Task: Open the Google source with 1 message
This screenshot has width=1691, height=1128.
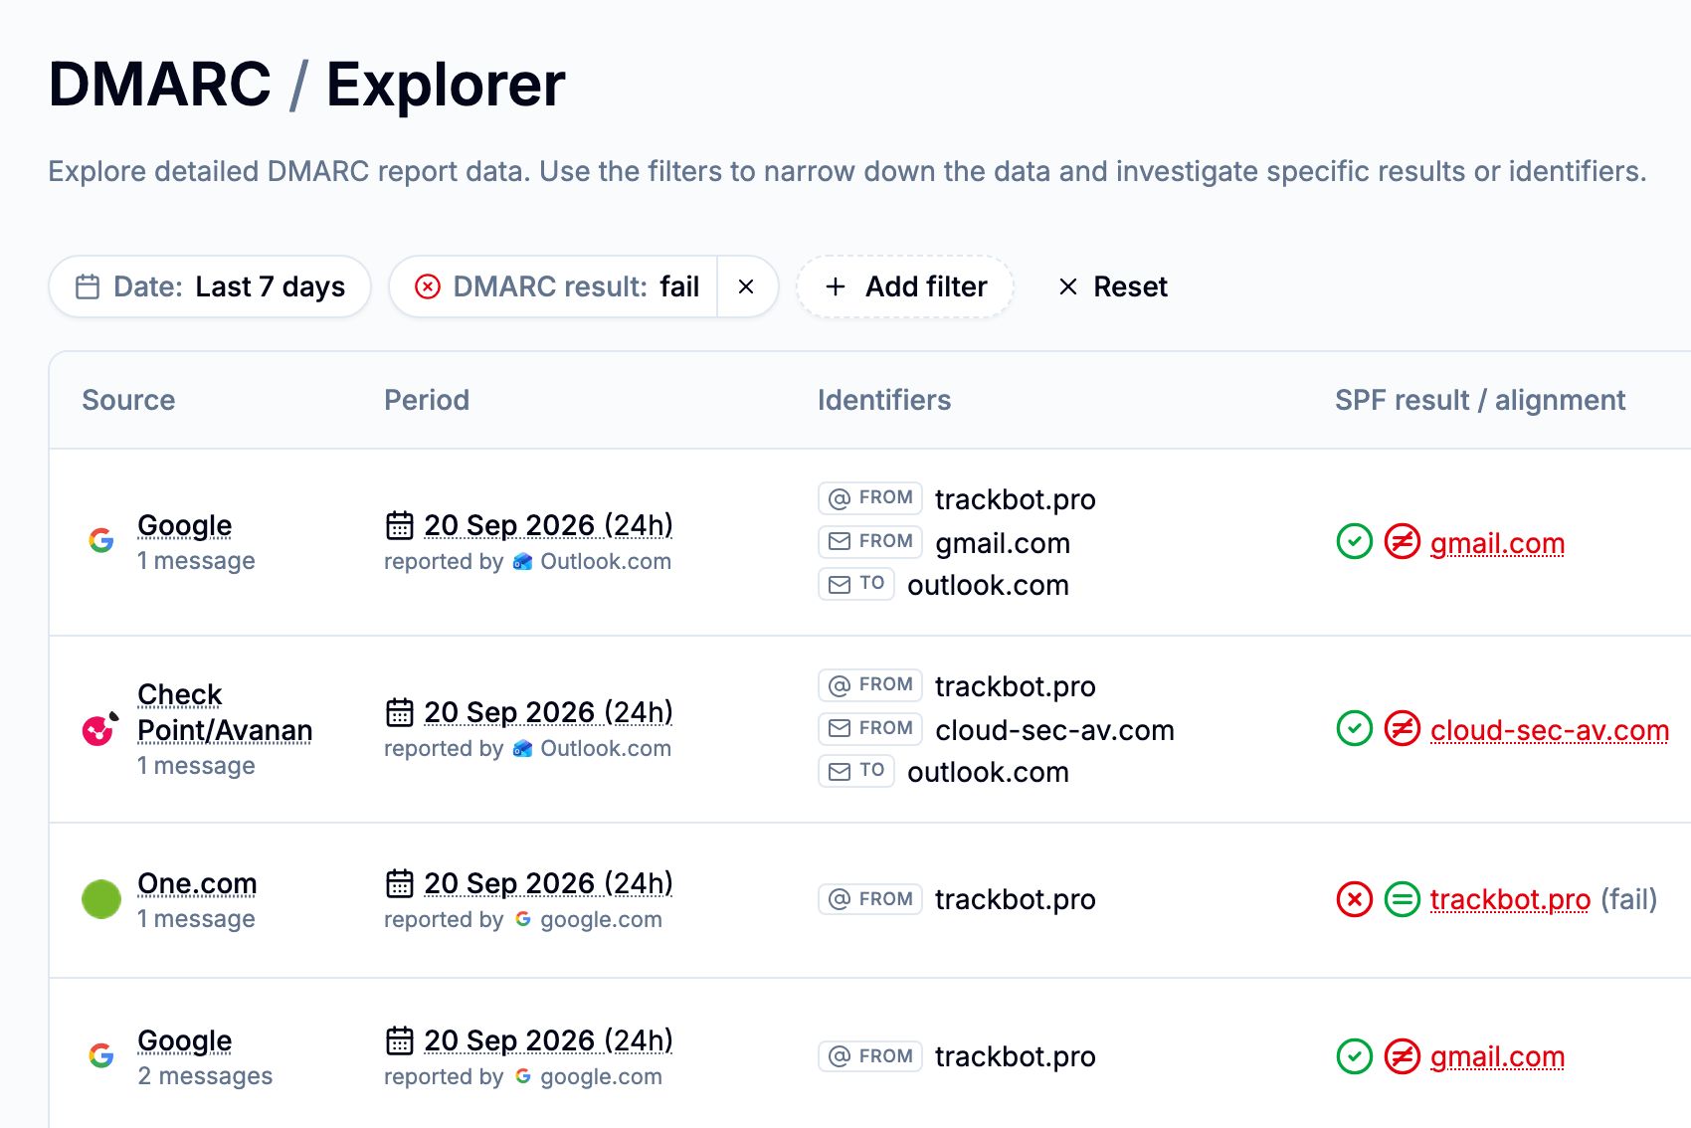Action: click(x=184, y=525)
